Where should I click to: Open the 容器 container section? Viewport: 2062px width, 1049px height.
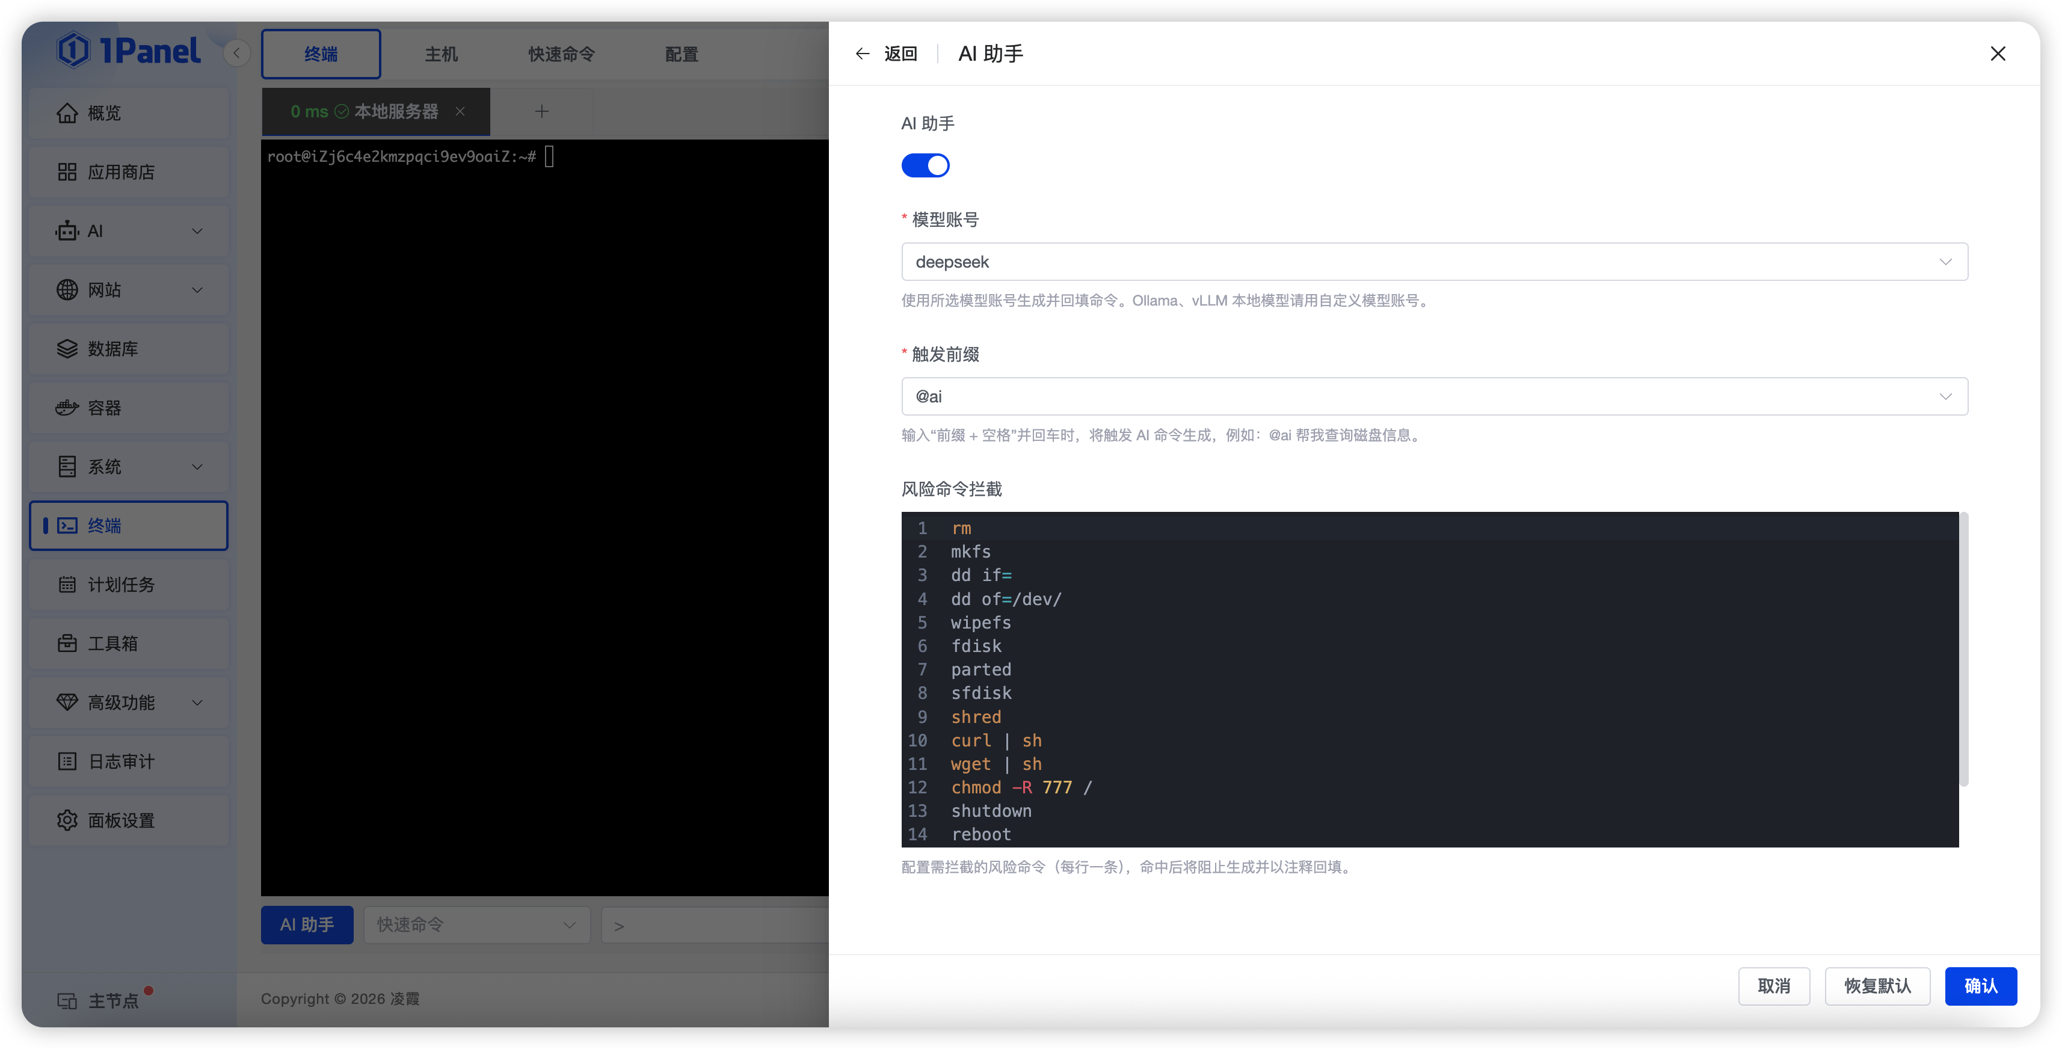(x=107, y=407)
